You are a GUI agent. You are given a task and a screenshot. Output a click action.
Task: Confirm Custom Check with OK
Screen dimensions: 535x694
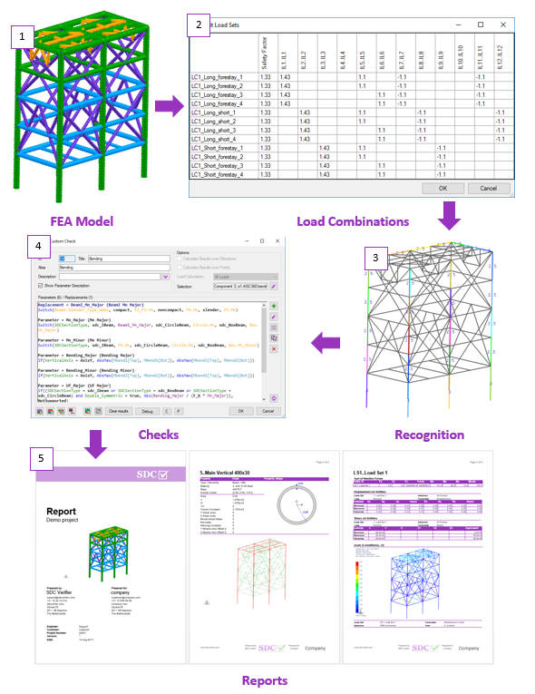241,411
